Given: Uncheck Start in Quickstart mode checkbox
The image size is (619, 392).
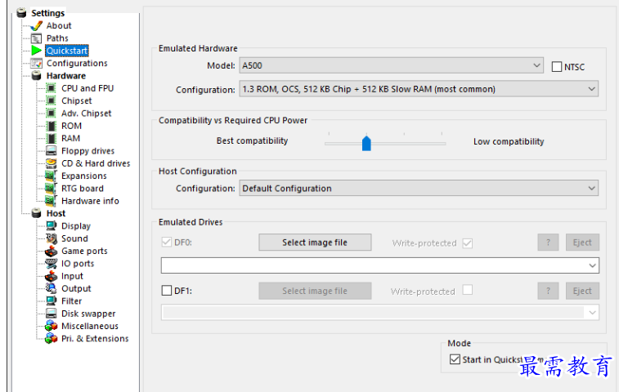Looking at the screenshot, I should click(x=455, y=359).
